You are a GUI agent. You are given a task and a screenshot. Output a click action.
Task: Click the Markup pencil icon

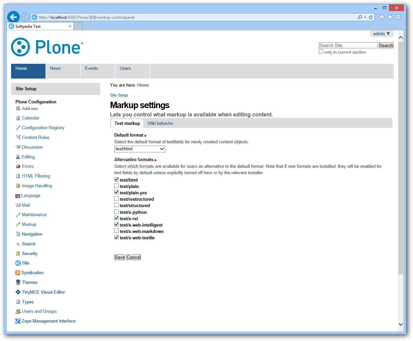pos(18,225)
